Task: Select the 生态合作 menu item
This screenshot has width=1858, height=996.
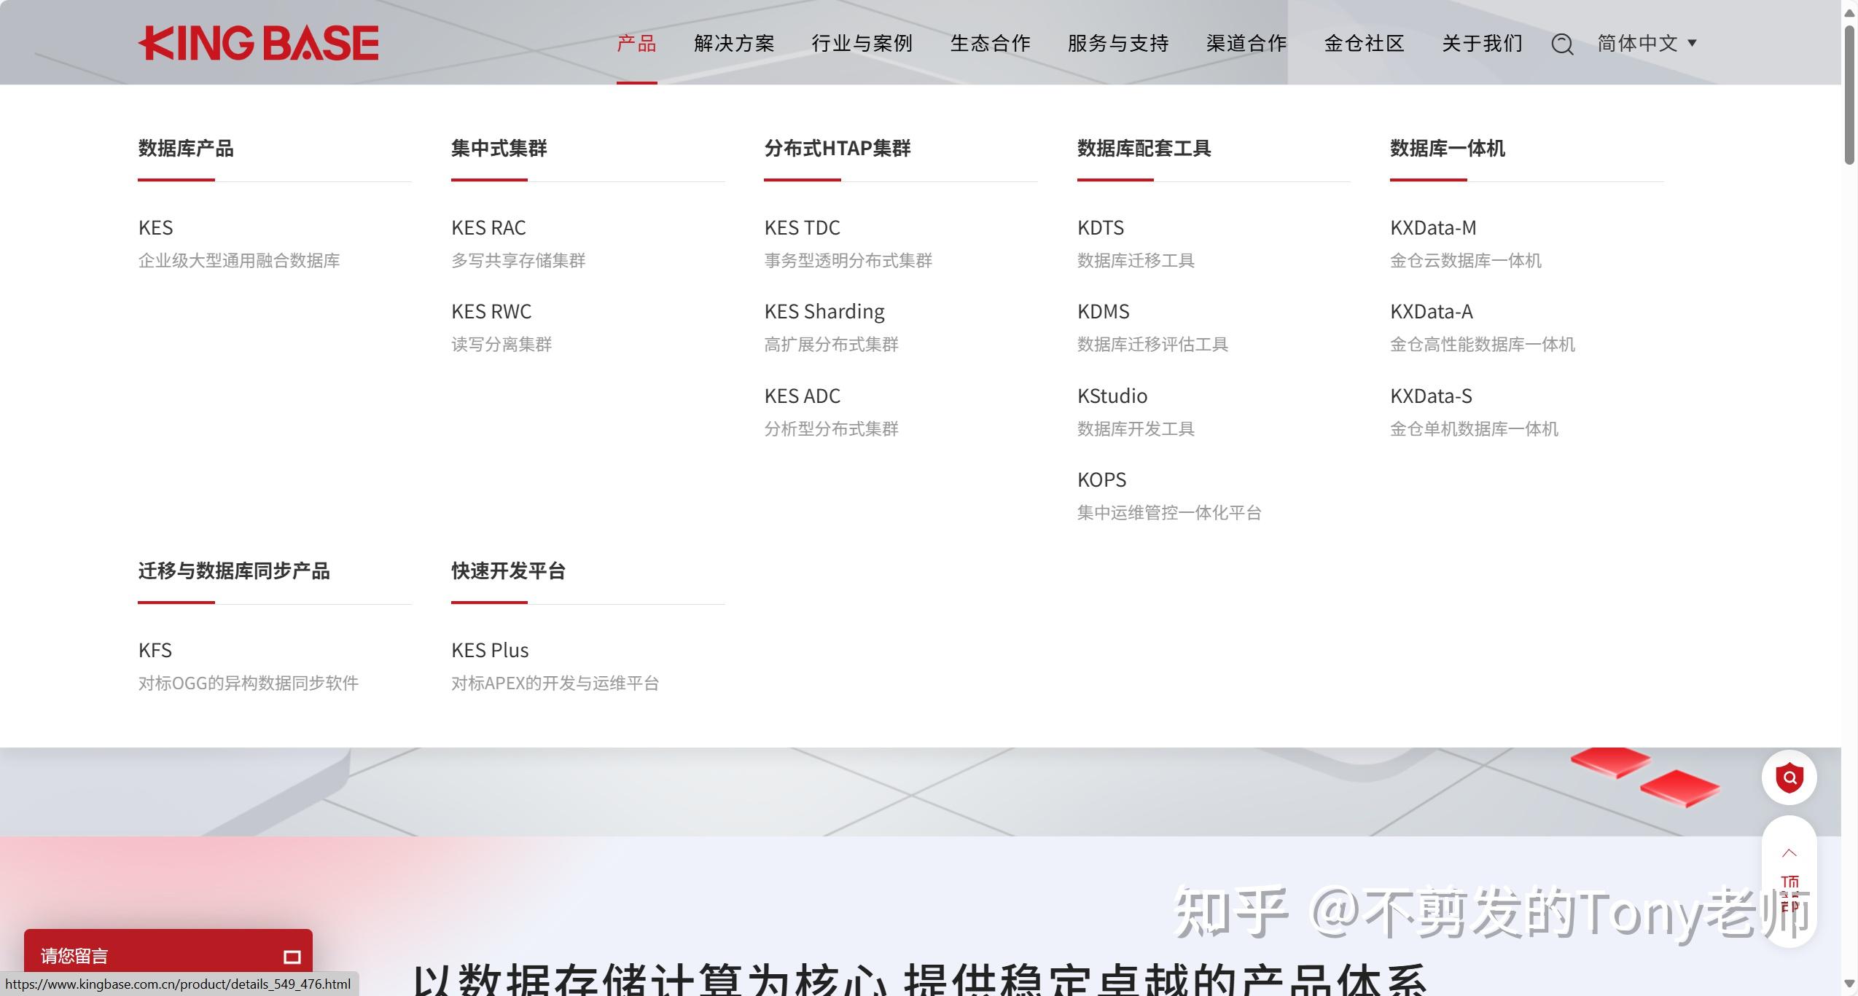Action: point(991,44)
